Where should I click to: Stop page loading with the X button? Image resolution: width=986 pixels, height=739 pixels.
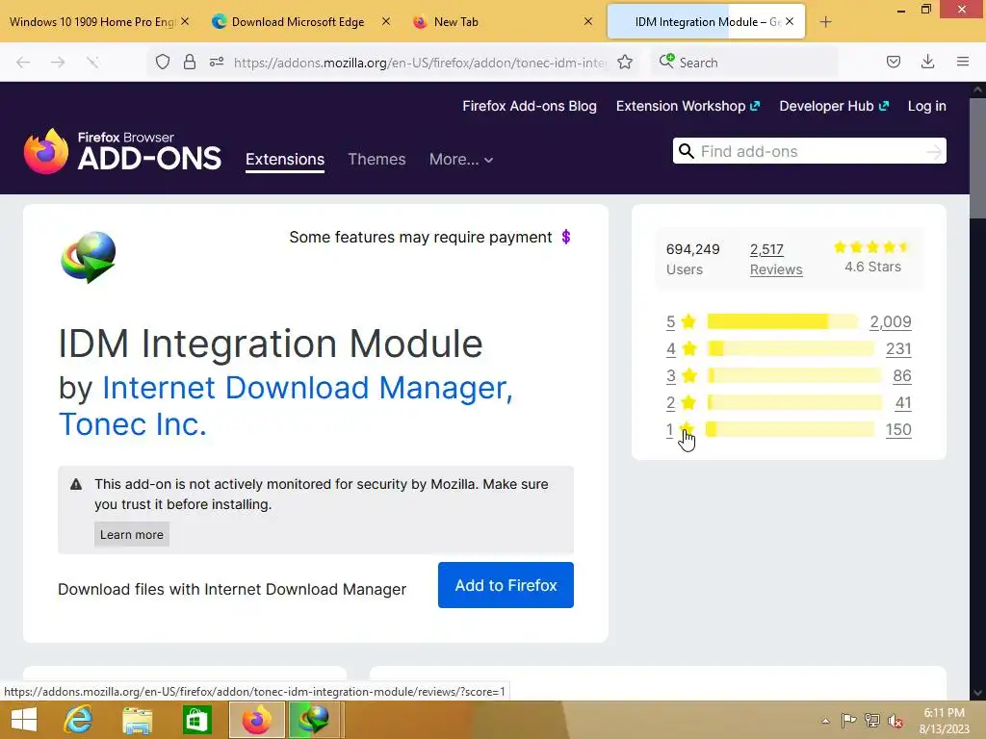[92, 63]
